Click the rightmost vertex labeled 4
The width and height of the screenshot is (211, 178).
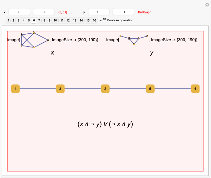(x=195, y=89)
